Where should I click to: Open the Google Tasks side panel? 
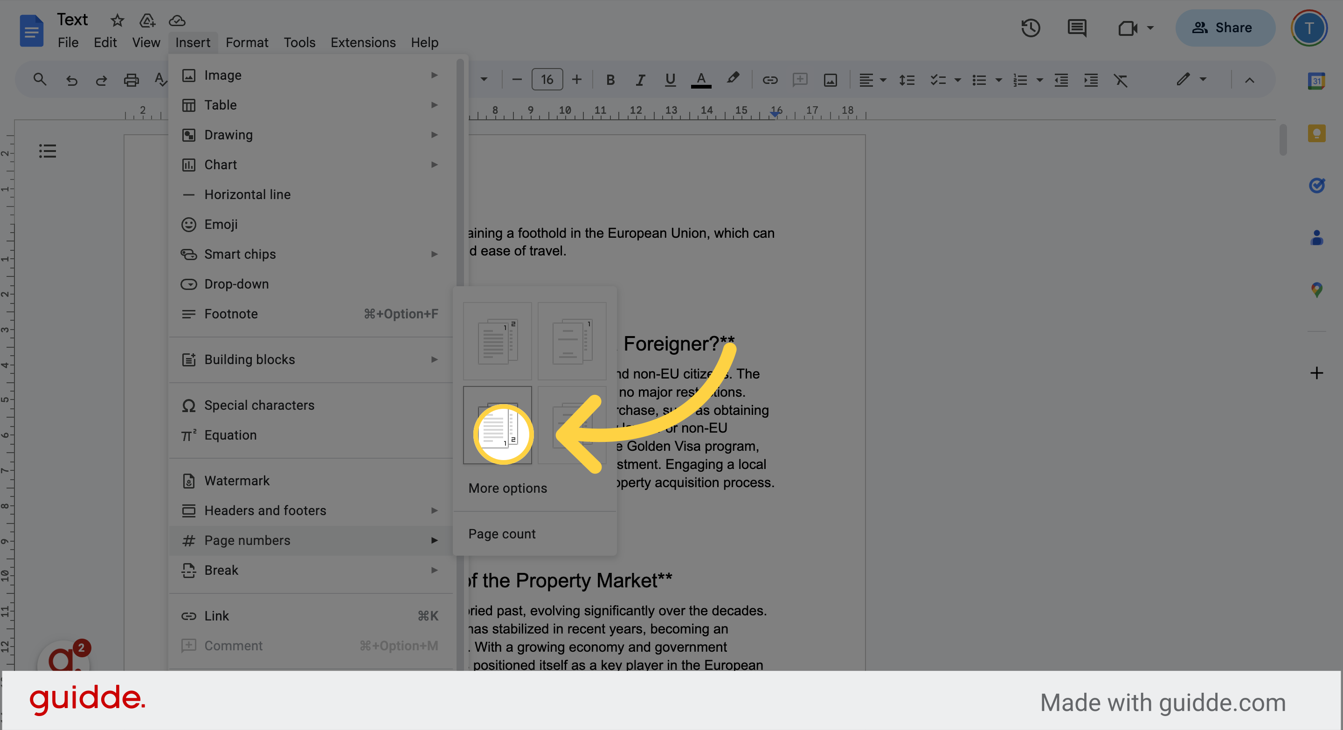click(1316, 186)
